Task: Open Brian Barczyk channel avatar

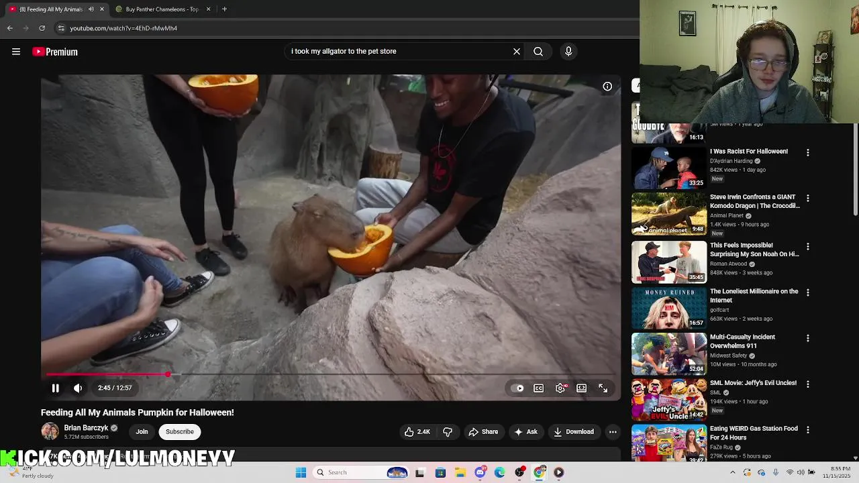Action: point(50,432)
